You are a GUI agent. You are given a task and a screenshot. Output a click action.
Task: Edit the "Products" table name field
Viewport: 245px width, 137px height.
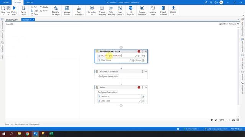[119, 96]
